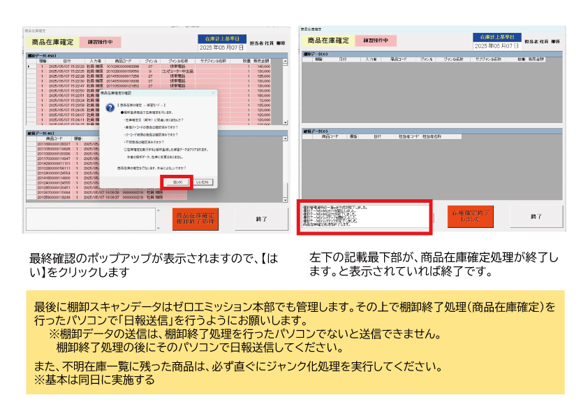Screen dimensions: 588x416
Task: Click 終了 button in the right window
Action: 536,217
